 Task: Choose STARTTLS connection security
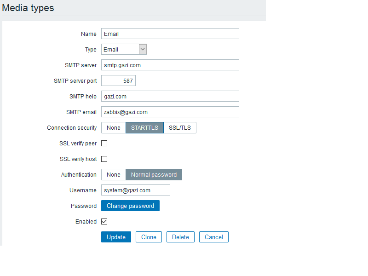[x=144, y=127]
